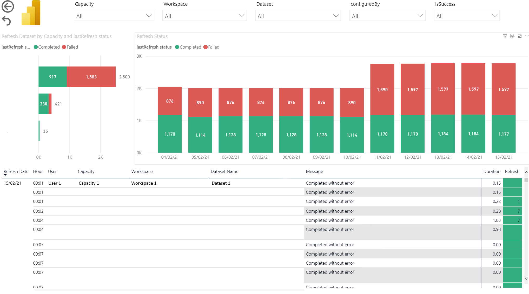Select the 917 completed bar segment
Image resolution: width=529 pixels, height=294 pixels.
(x=53, y=77)
